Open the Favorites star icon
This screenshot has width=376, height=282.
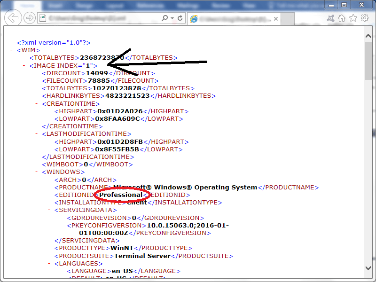(x=353, y=18)
